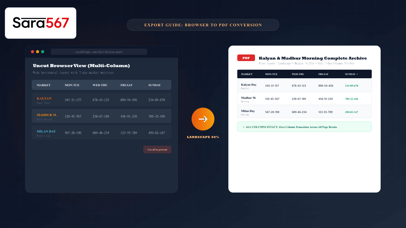Click Madhur M. row label in PDF
406x228 pixels.
tap(249, 98)
